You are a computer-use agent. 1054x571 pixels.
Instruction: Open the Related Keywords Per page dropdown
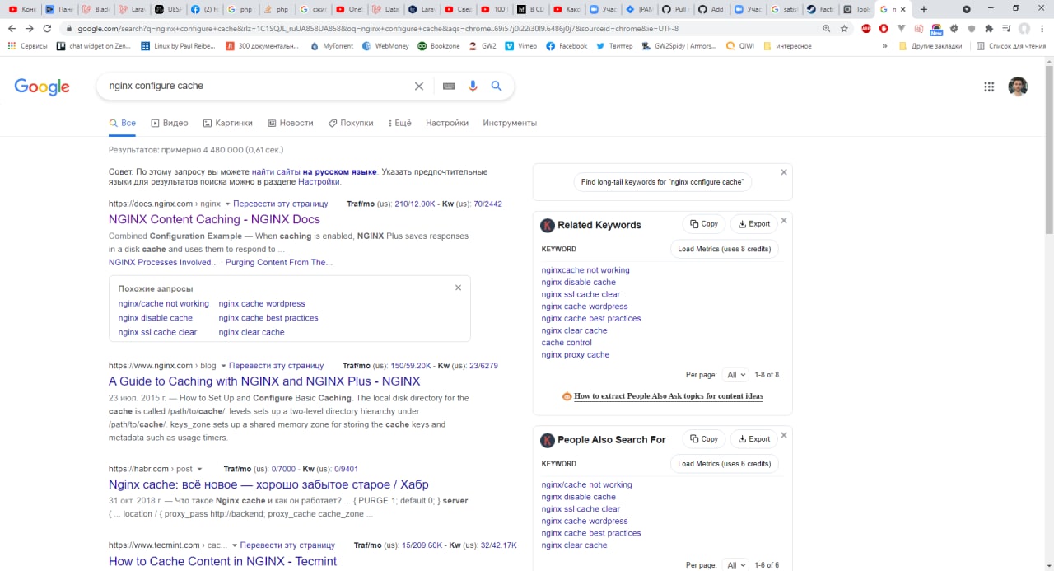(x=735, y=375)
